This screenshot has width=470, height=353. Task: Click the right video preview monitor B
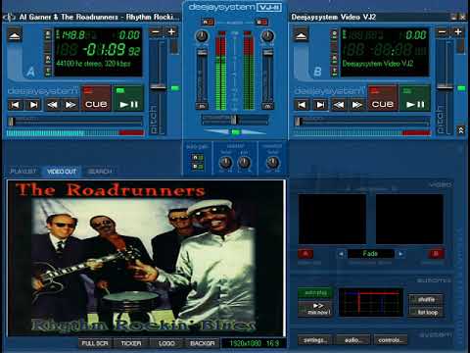point(409,219)
